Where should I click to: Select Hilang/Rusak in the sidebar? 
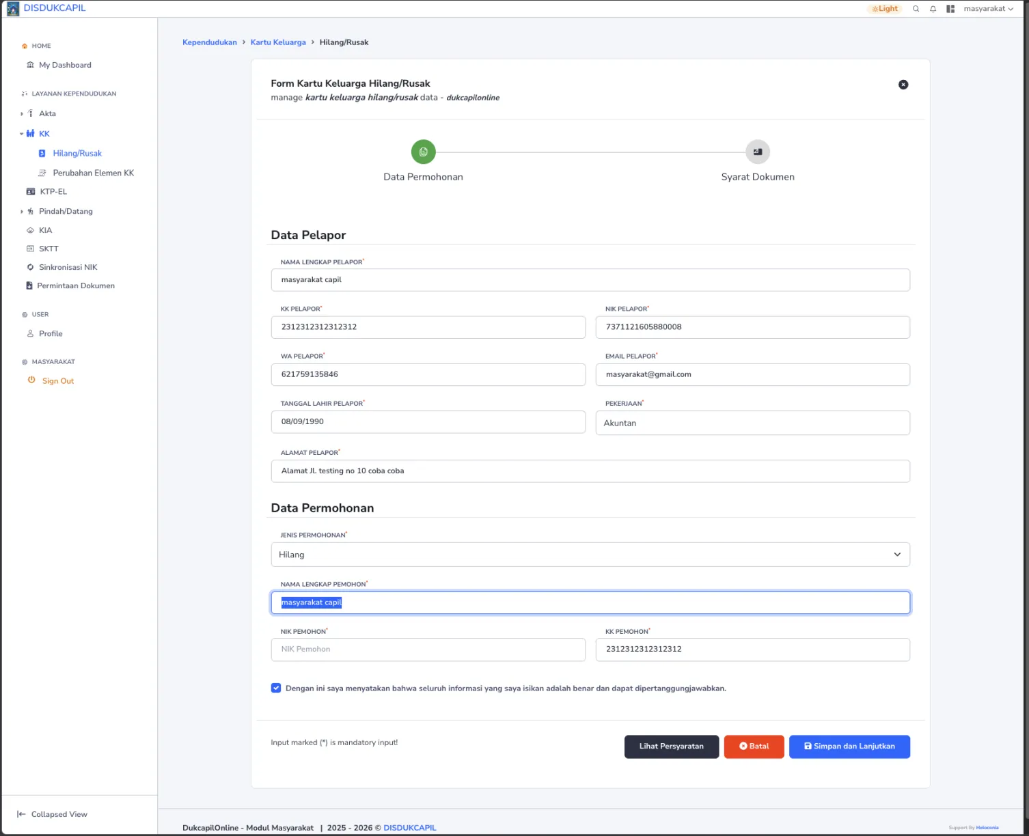77,153
